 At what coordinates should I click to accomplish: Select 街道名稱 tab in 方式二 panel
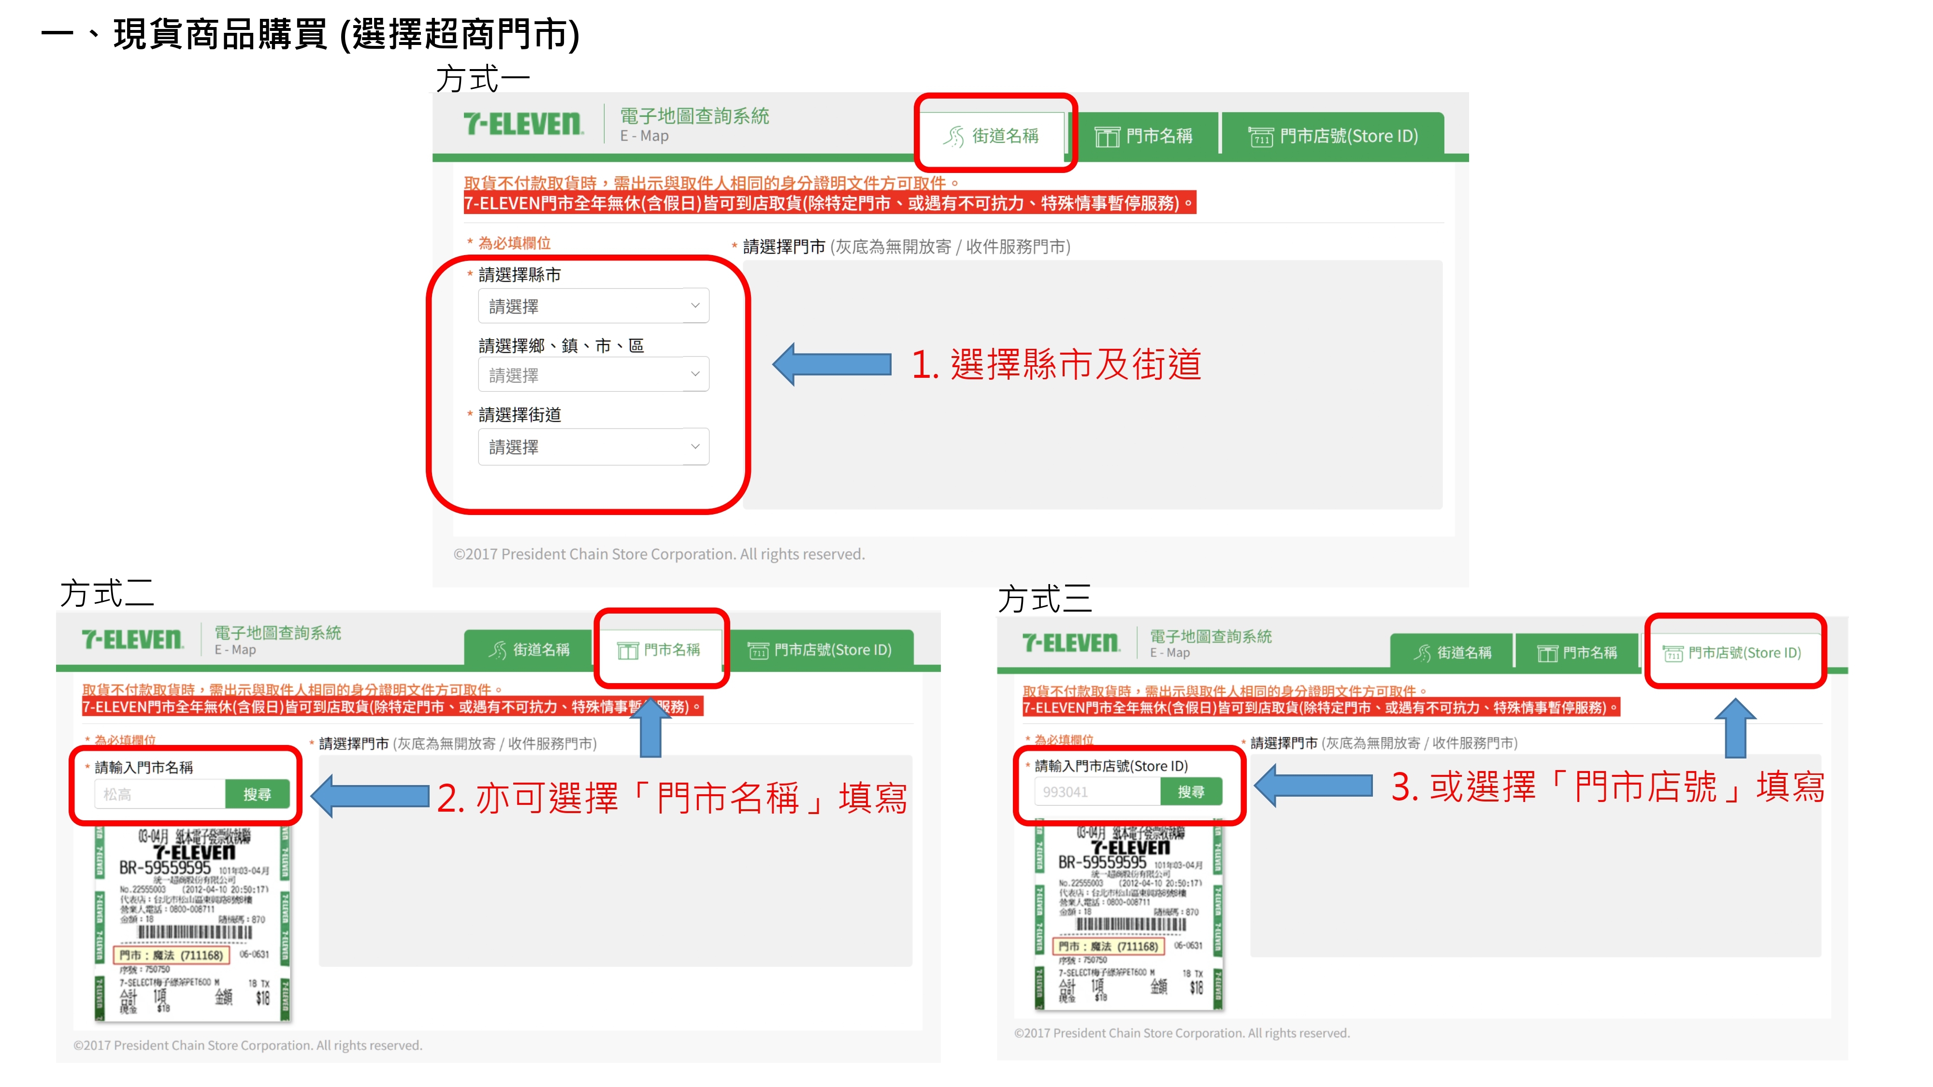pyautogui.click(x=528, y=650)
